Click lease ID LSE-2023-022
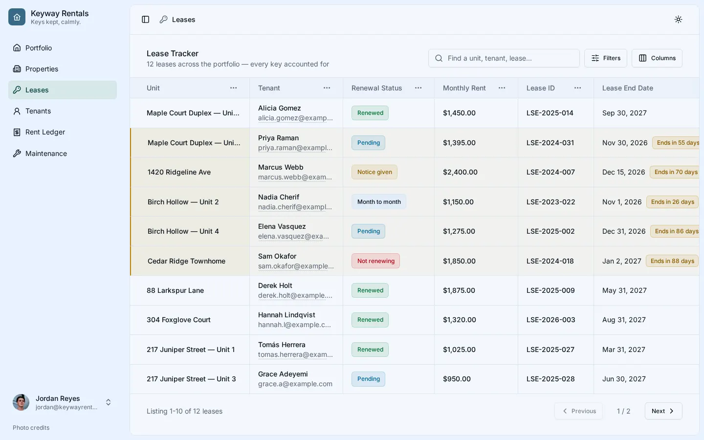 pos(551,202)
